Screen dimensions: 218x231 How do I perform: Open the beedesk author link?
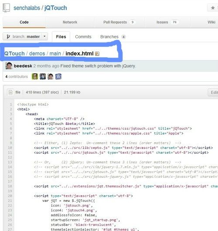click(23, 66)
